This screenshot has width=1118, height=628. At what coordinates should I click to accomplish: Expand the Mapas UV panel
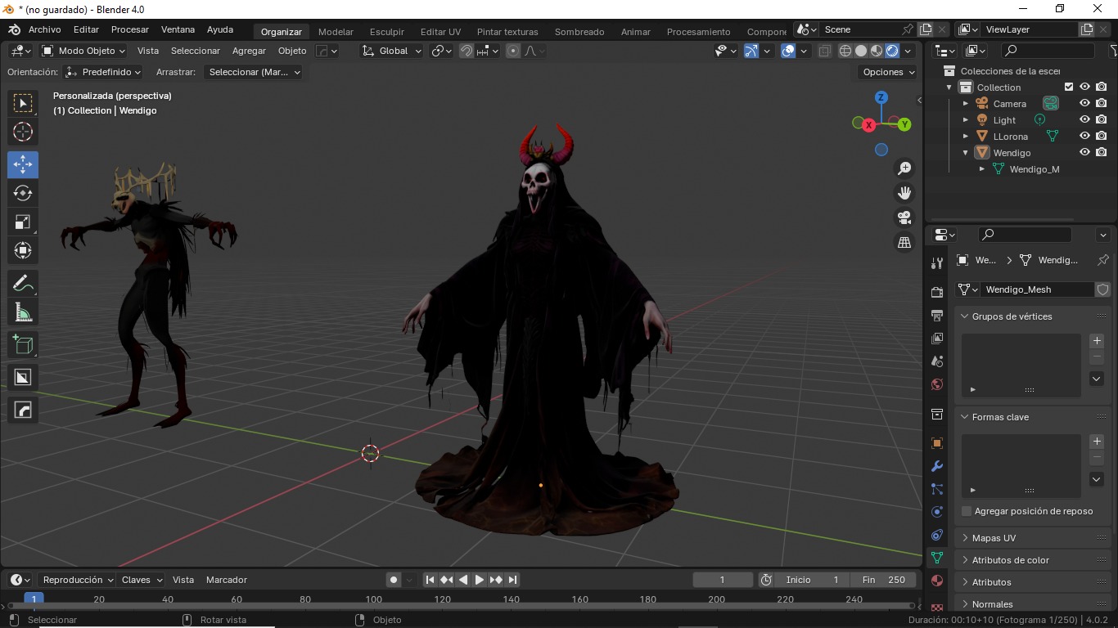(x=994, y=538)
